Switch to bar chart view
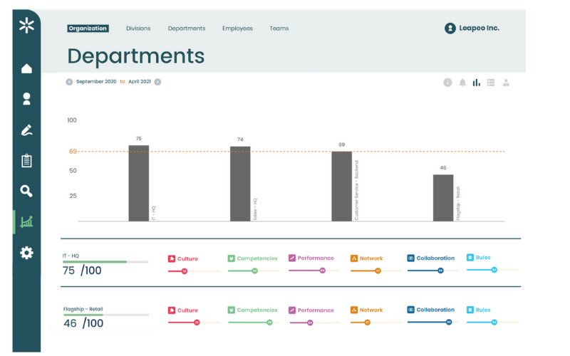The height and width of the screenshot is (356, 570). click(x=477, y=83)
